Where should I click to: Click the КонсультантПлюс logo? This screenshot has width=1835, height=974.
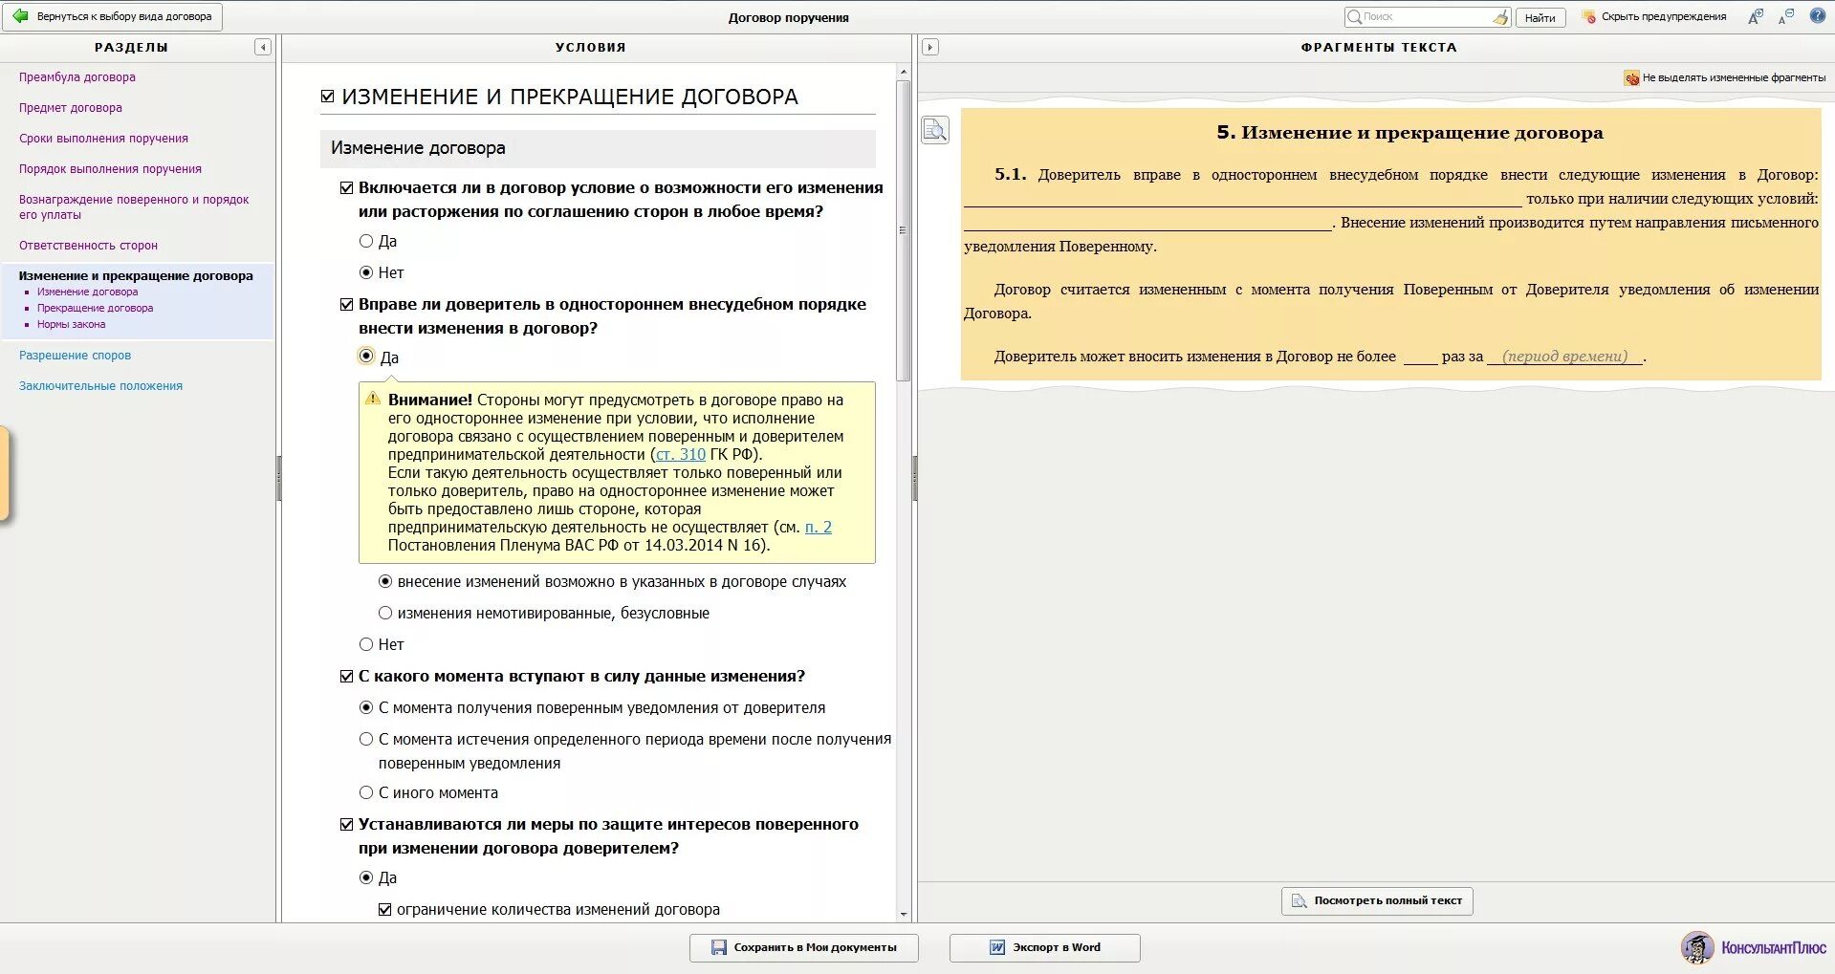tap(1754, 947)
